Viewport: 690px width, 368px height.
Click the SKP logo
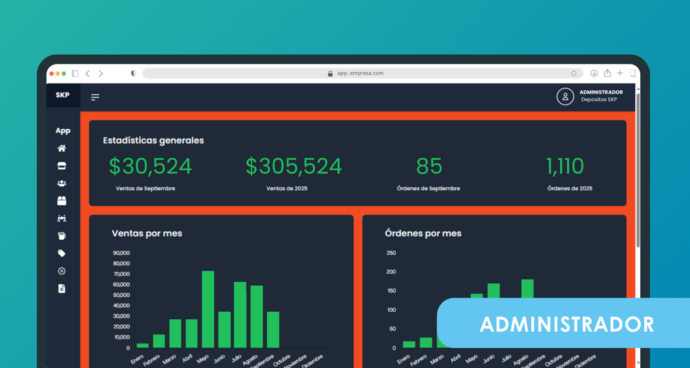[63, 95]
